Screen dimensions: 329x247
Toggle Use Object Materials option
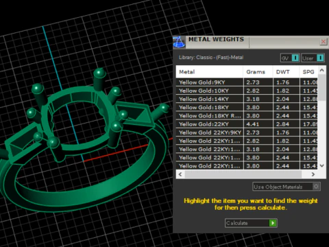pos(287,187)
